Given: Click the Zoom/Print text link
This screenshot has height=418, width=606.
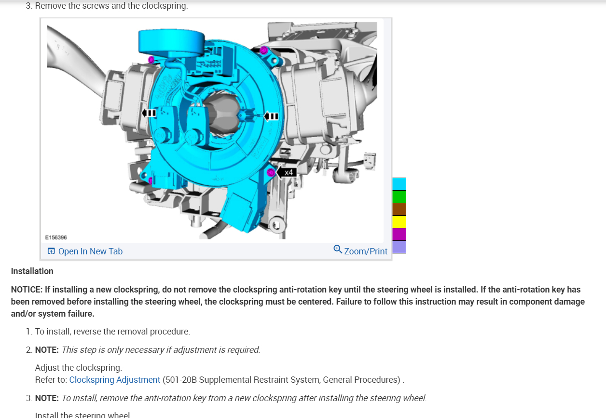Looking at the screenshot, I should point(365,251).
